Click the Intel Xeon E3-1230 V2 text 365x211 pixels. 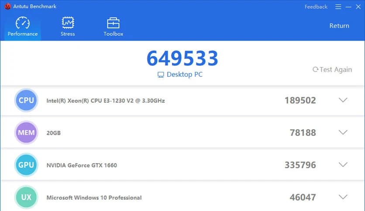(x=106, y=101)
